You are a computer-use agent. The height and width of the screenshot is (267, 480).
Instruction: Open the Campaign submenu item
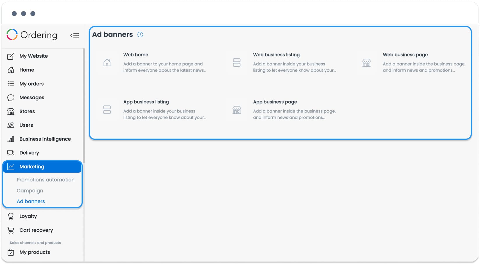(30, 190)
